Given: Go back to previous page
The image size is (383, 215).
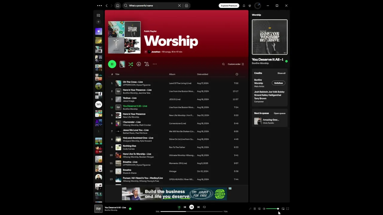Looking at the screenshot, I should click(x=107, y=5).
